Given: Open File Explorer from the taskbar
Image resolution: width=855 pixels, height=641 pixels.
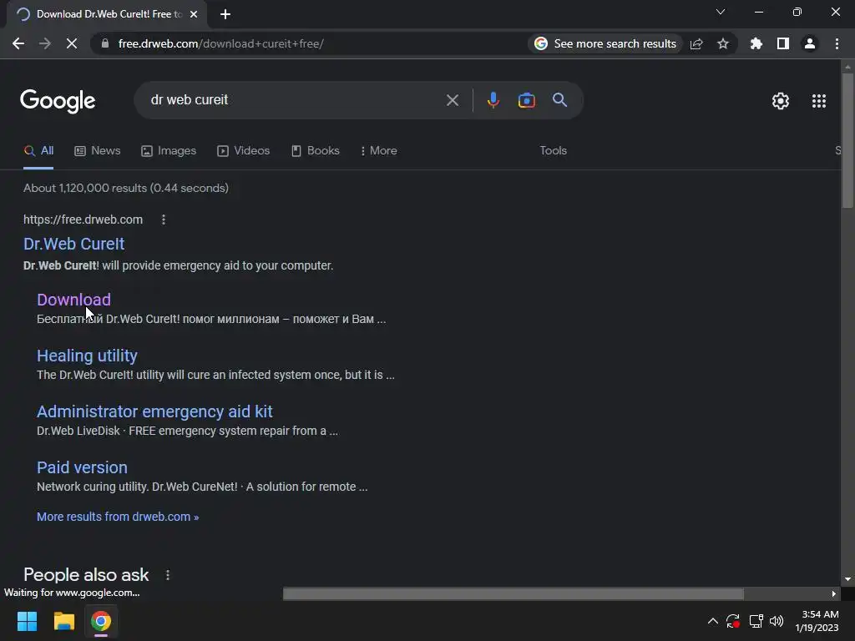Looking at the screenshot, I should pos(63,621).
